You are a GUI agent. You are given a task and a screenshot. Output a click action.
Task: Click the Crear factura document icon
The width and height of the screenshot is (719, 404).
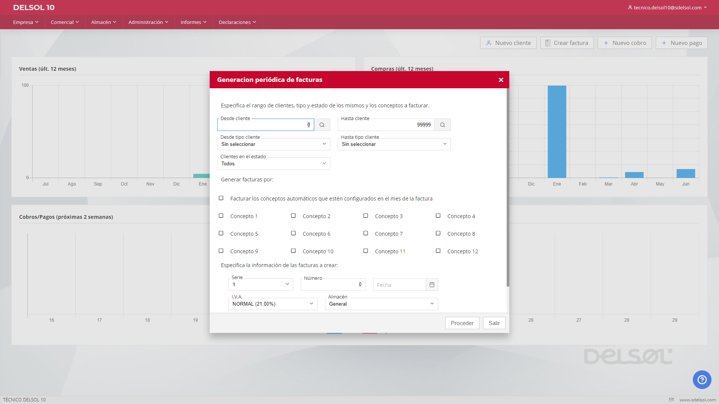click(547, 43)
